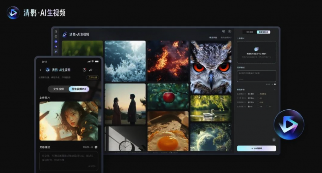Open the green grass thumbnail
The height and width of the screenshot is (173, 322).
point(82,48)
